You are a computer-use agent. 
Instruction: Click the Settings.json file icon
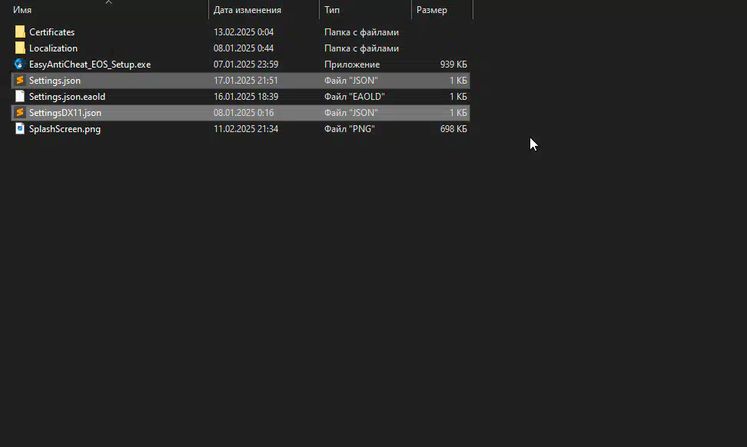point(19,81)
